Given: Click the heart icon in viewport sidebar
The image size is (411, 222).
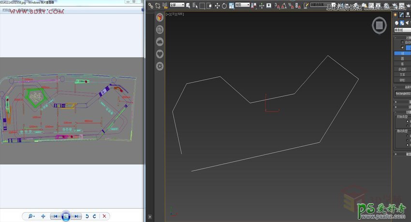Looking at the screenshot, I should coord(160,54).
